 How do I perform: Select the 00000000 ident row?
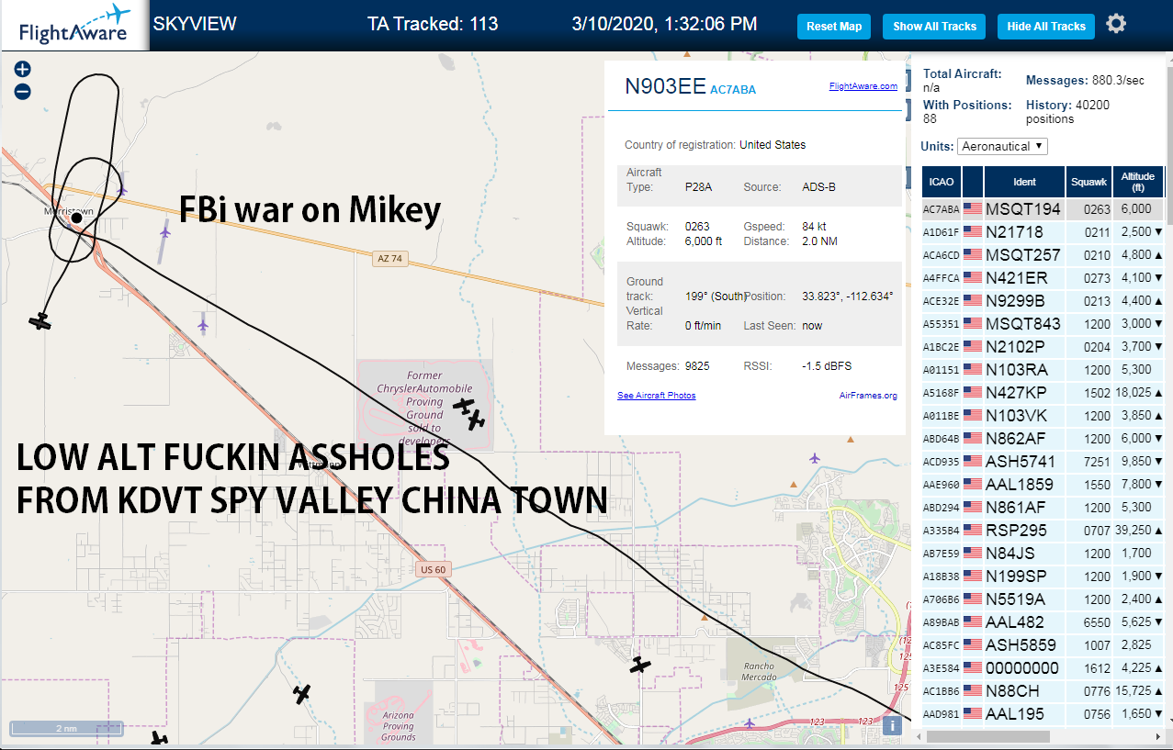tap(1043, 667)
